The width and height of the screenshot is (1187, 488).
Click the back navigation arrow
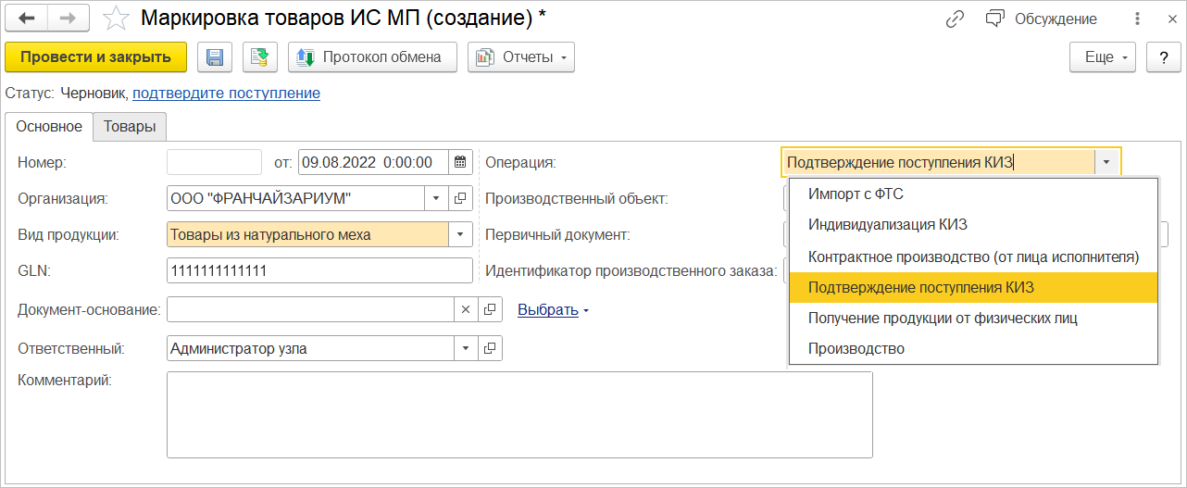pos(27,19)
